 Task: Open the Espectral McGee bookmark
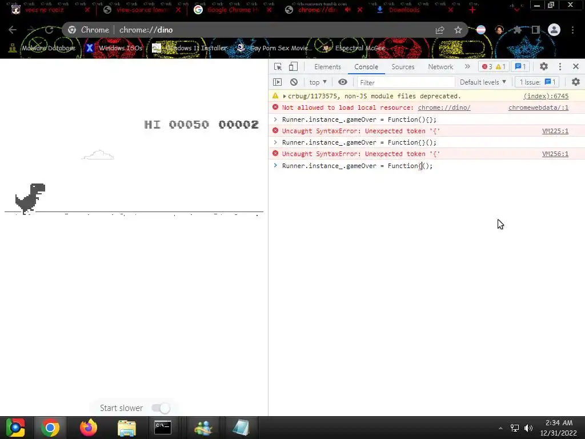pyautogui.click(x=353, y=48)
